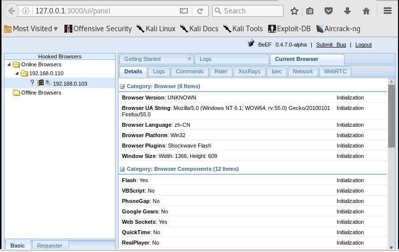Open site information icon in address bar
This screenshot has width=399, height=252.
25,11
